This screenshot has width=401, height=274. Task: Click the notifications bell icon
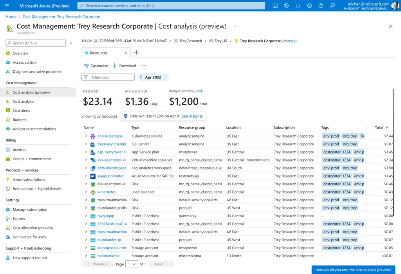click(x=298, y=6)
